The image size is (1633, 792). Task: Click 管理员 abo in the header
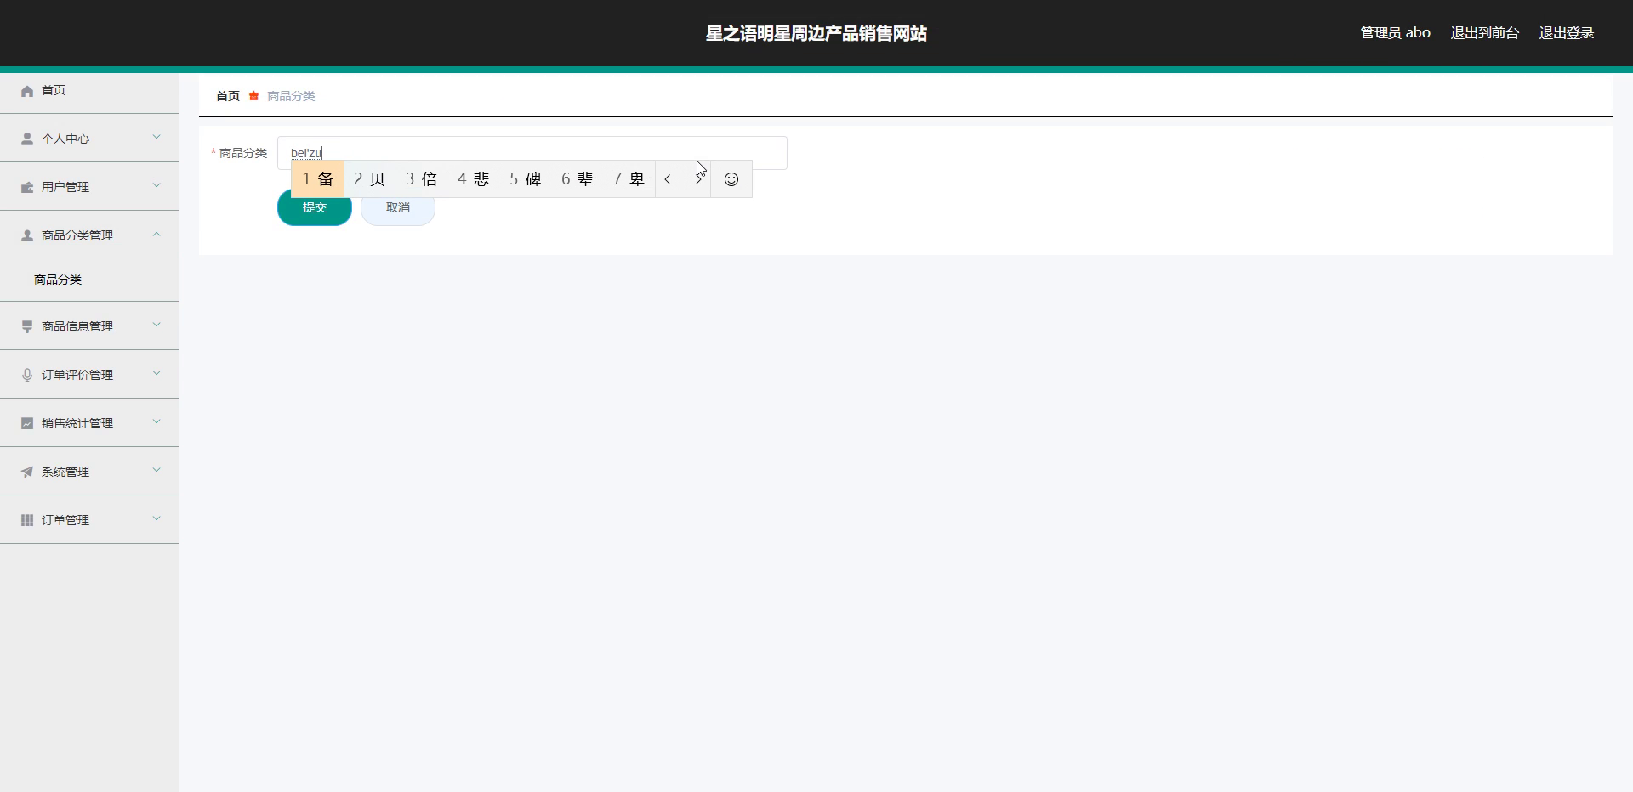tap(1396, 33)
